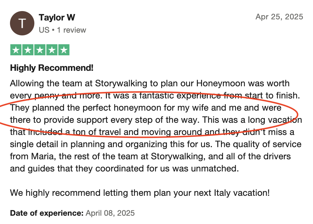Open the "Highly Recommend!" review title
313x224 pixels.
point(52,68)
